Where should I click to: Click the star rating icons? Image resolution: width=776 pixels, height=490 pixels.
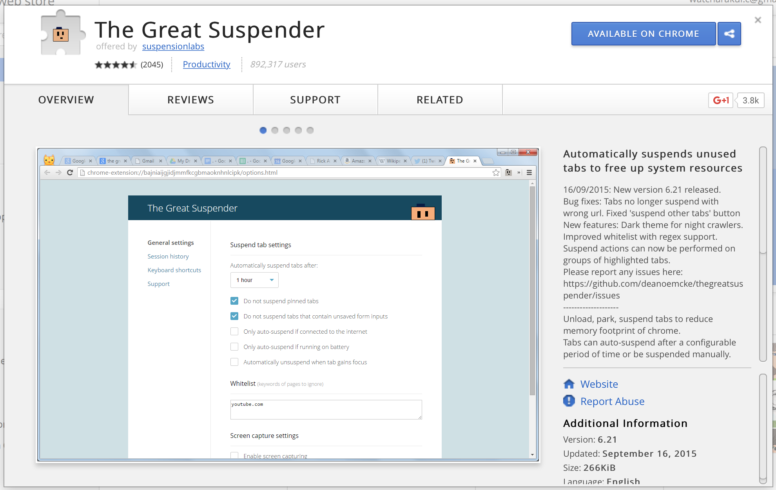[116, 65]
